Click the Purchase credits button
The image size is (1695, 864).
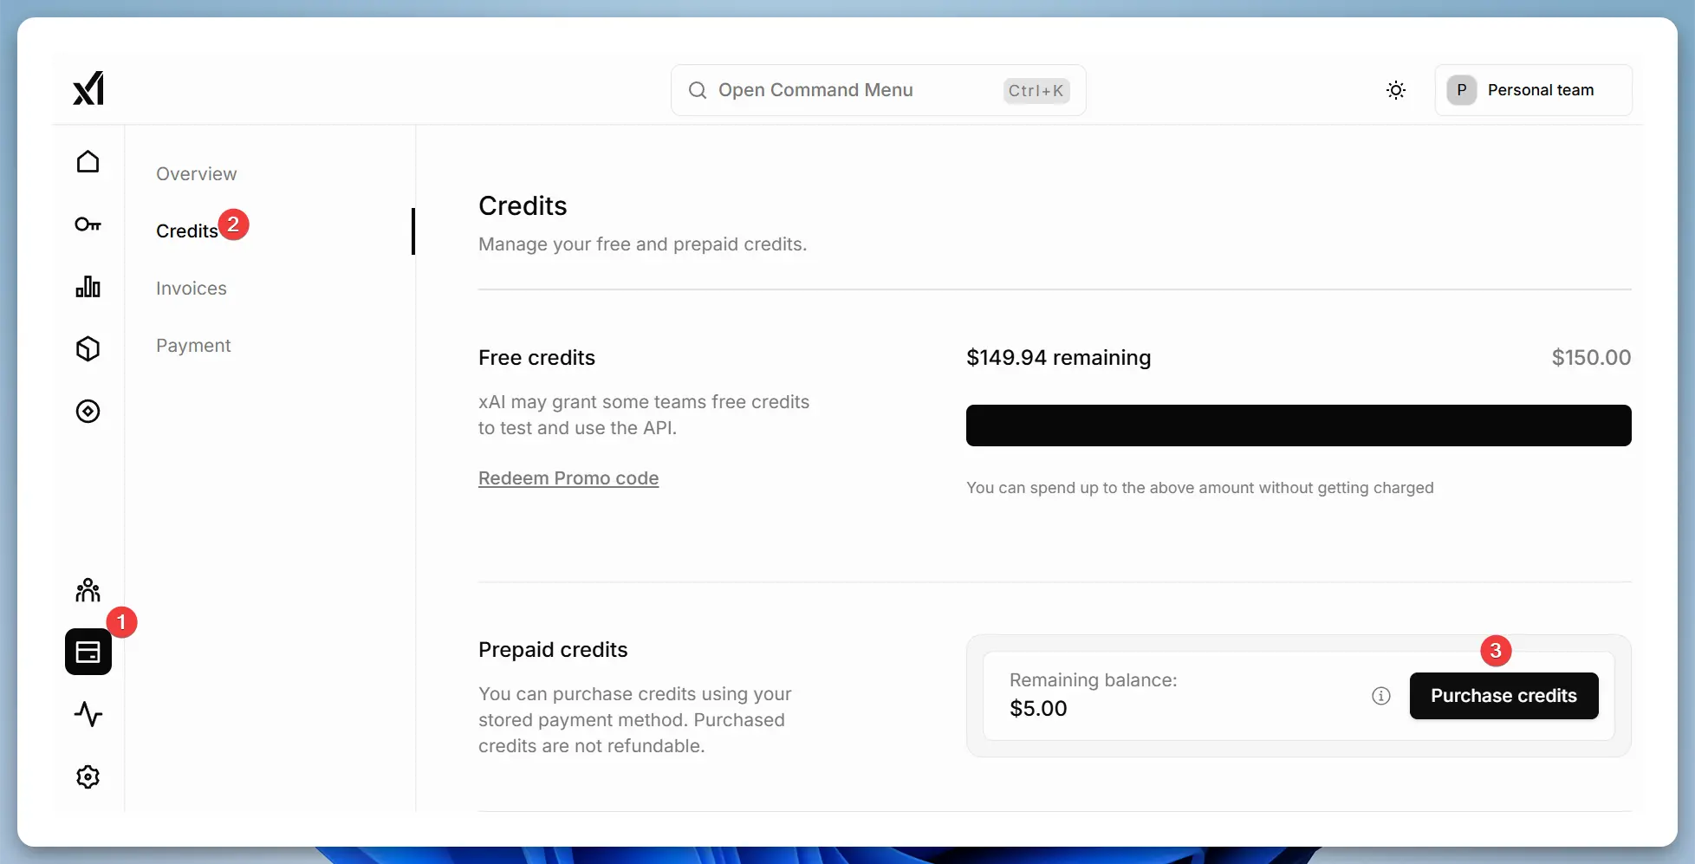[1503, 695]
